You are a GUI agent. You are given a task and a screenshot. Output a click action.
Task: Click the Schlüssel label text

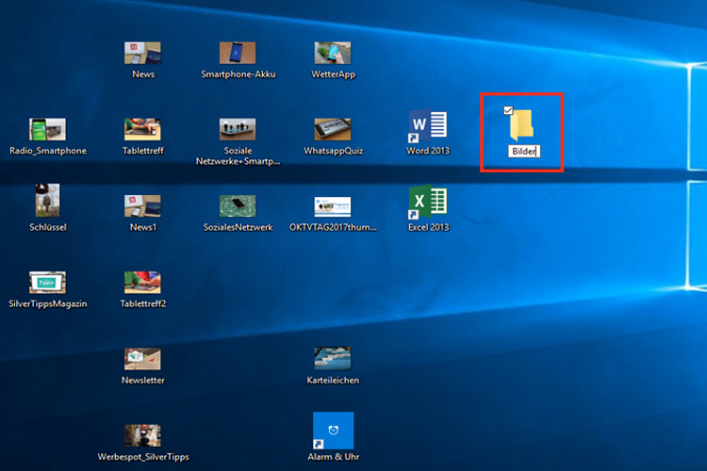(48, 227)
